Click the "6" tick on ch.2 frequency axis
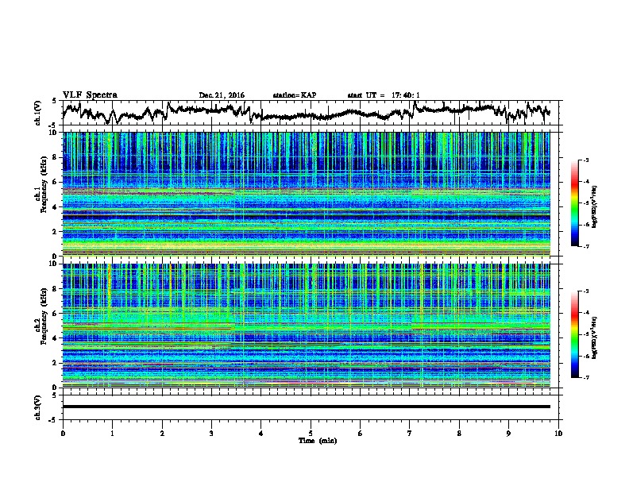The height and width of the screenshot is (486, 629). click(x=56, y=314)
